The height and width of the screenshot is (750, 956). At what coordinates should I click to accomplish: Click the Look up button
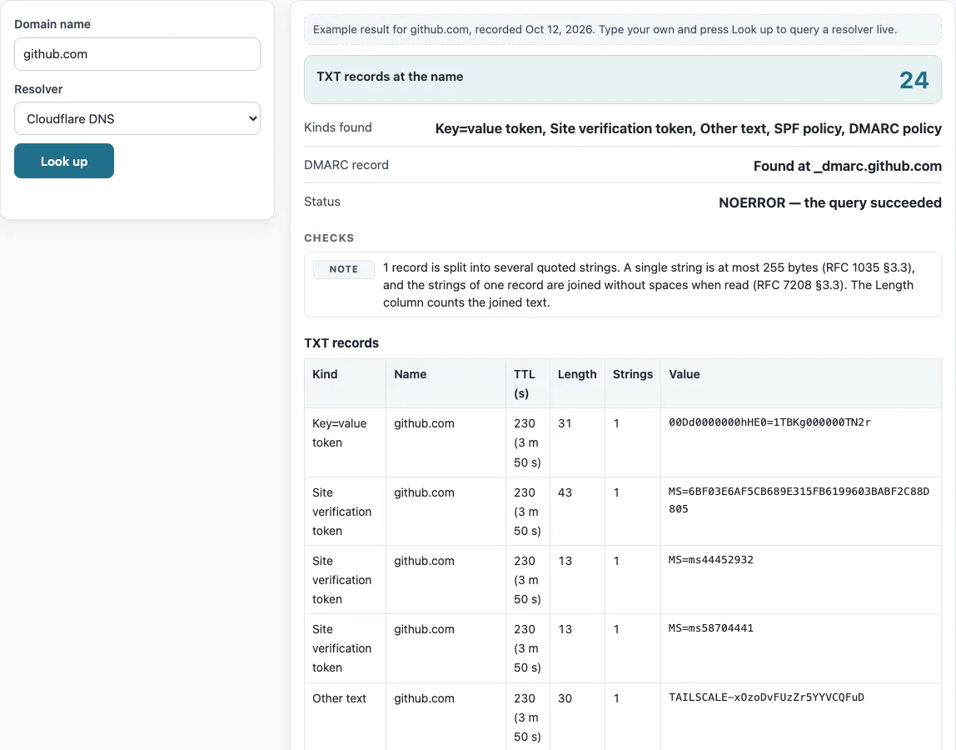(x=64, y=161)
